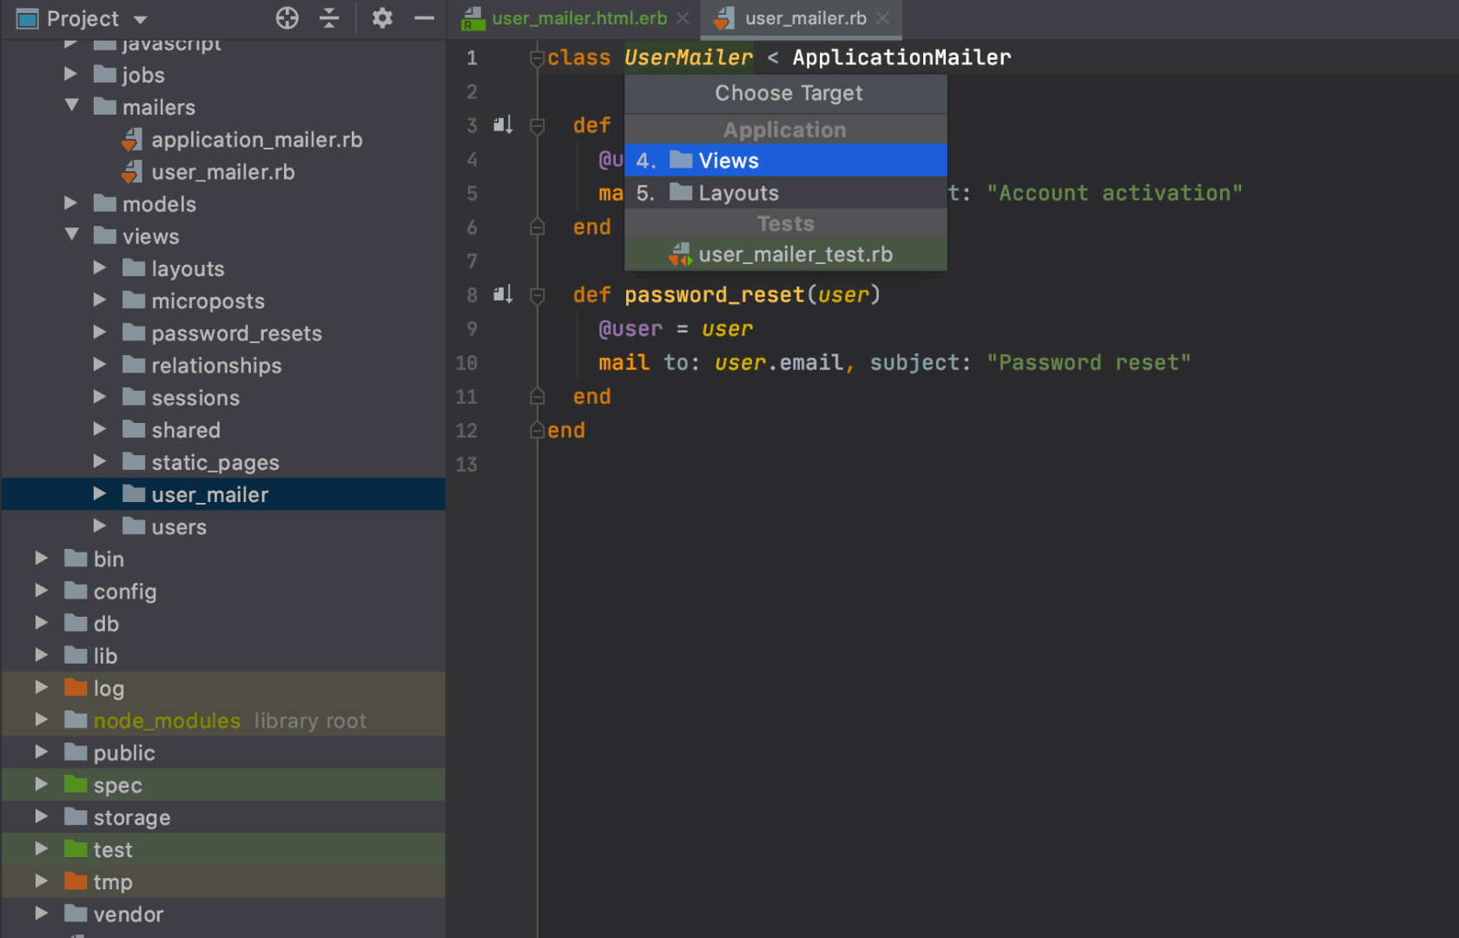Screen dimensions: 1459x938
Task: Expand the layouts folder in tree
Action: (100, 268)
